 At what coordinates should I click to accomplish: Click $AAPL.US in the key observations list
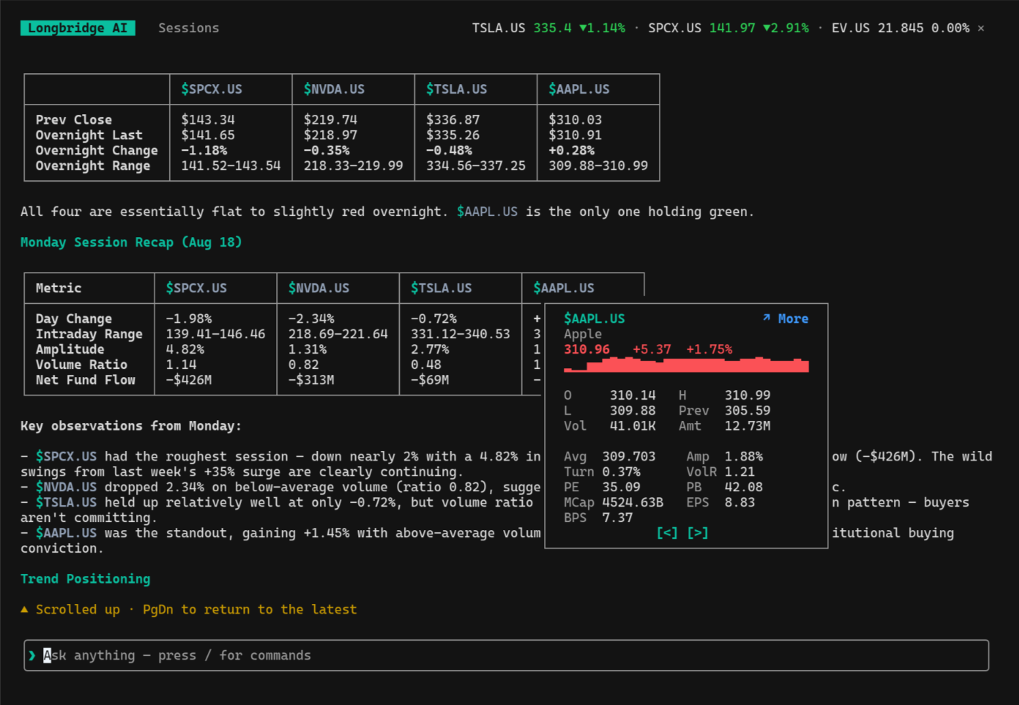[66, 533]
